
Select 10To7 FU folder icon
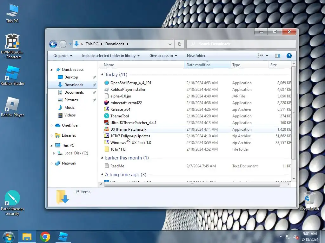(x=107, y=149)
